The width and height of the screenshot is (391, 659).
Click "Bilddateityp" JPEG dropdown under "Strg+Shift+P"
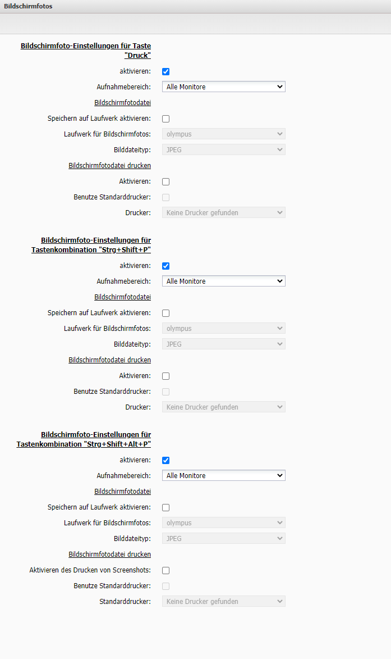coord(223,344)
